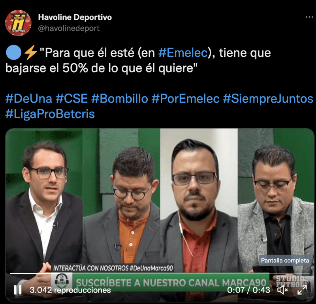The height and width of the screenshot is (304, 316).
Task: Click the video time display 0:07 / 0:43
Action: (x=248, y=290)
